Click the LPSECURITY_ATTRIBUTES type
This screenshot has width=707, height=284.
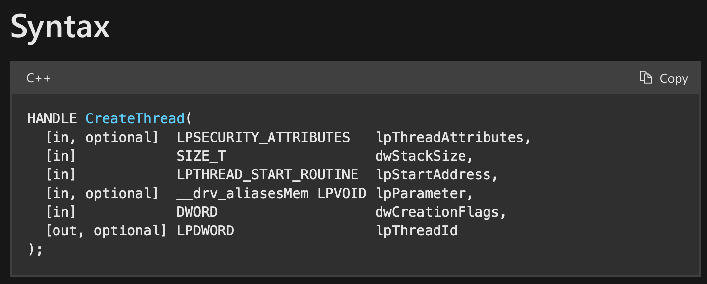pos(263,137)
